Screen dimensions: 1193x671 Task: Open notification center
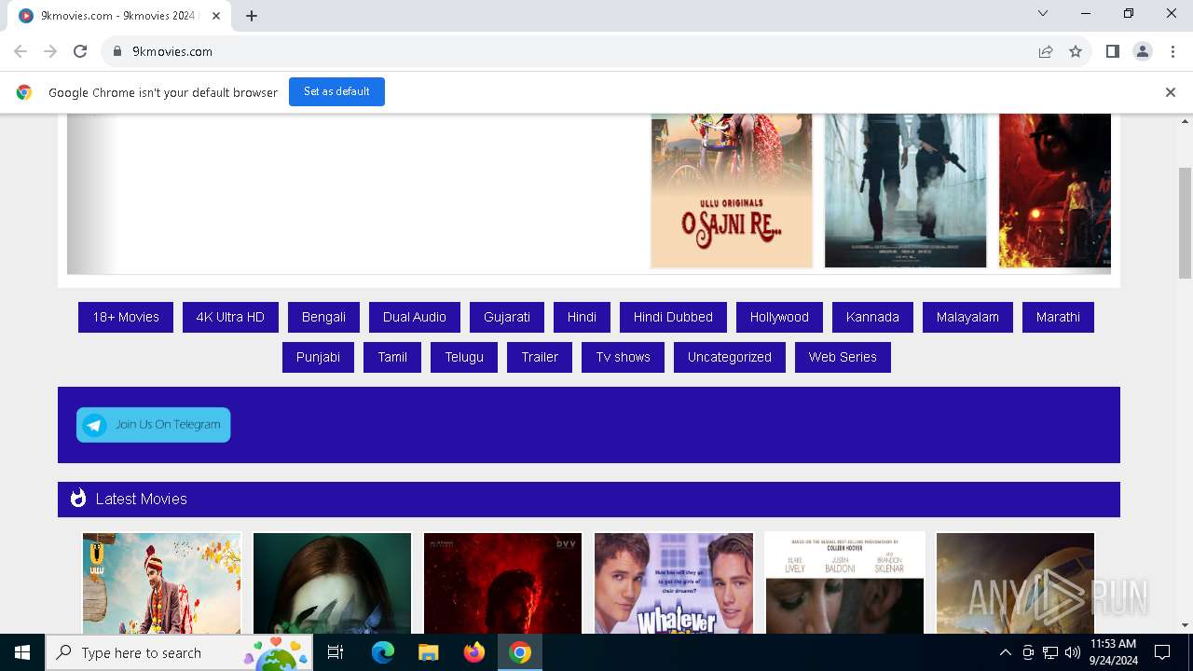click(x=1162, y=652)
